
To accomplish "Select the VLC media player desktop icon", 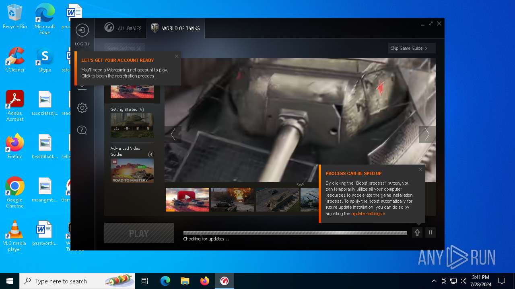I will [15, 236].
